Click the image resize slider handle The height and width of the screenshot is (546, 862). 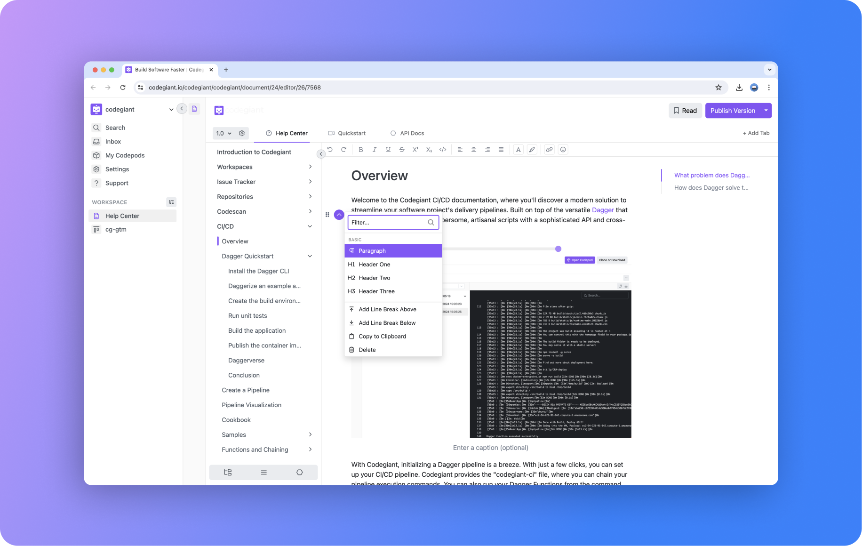[558, 249]
